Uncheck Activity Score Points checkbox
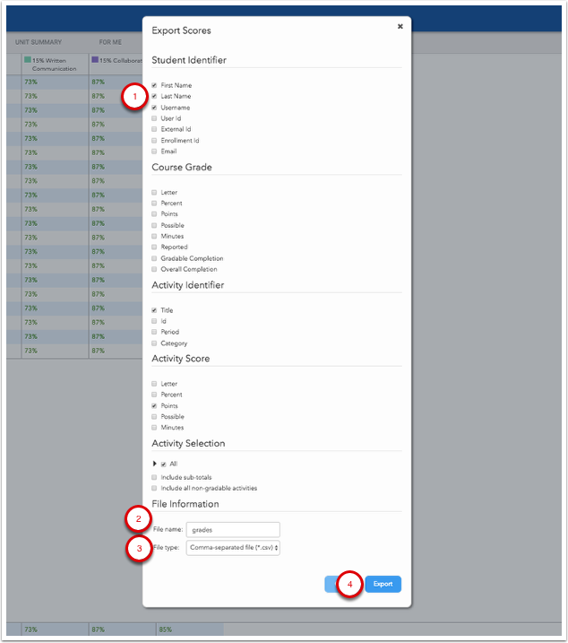Image resolution: width=568 pixels, height=643 pixels. 154,406
